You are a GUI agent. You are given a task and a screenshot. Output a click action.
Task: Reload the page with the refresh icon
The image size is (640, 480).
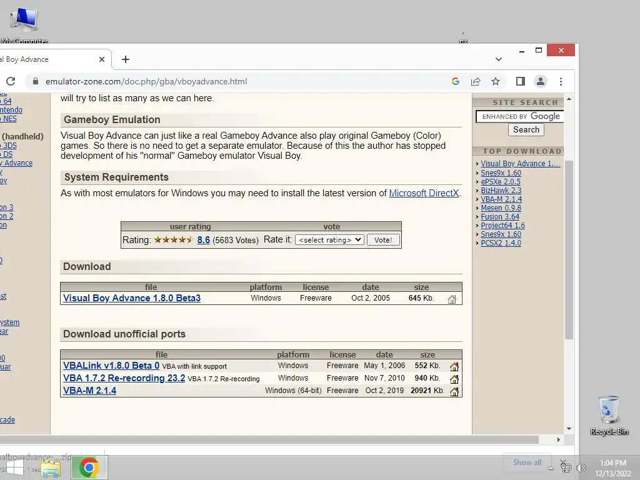pos(11,81)
